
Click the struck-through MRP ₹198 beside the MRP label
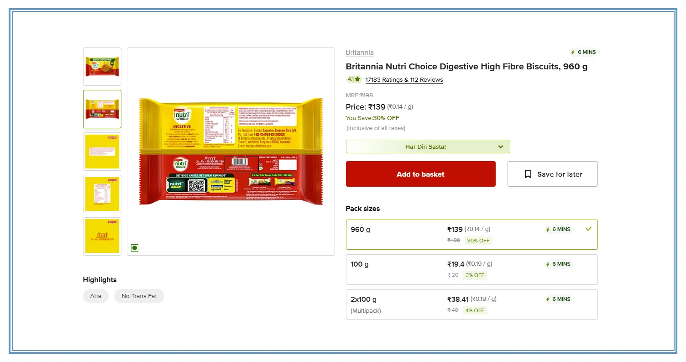pyautogui.click(x=367, y=95)
